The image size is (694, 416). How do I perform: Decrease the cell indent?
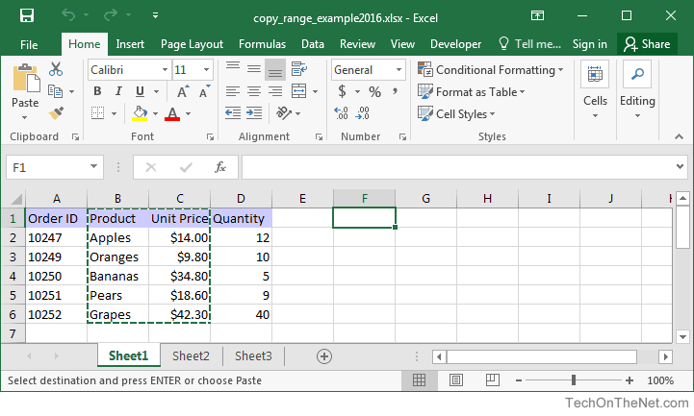coord(233,113)
